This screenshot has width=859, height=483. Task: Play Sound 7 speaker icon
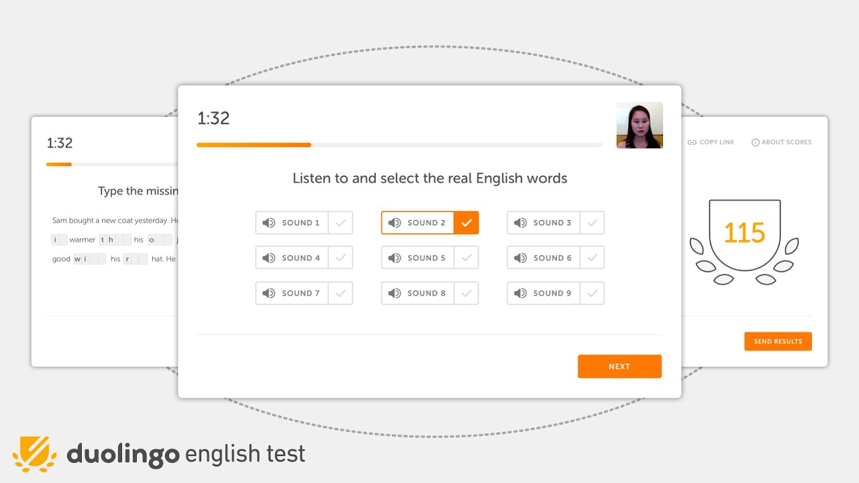click(x=269, y=293)
